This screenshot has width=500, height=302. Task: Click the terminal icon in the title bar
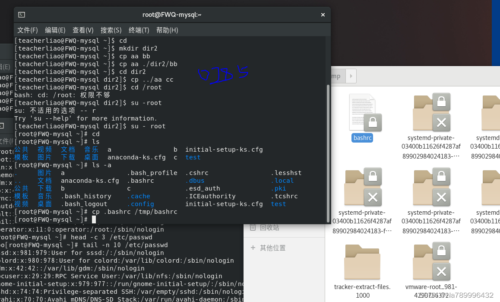(21, 14)
